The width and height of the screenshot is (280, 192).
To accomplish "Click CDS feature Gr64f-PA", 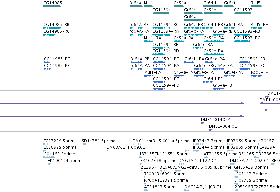I will 229,76.
